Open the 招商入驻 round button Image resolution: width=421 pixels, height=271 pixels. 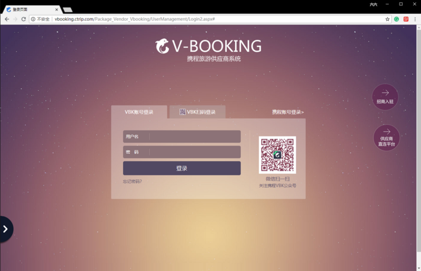click(385, 97)
